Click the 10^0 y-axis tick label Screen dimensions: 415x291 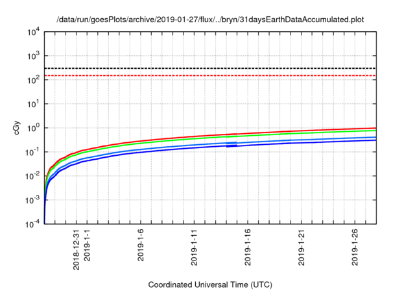[x=31, y=127]
